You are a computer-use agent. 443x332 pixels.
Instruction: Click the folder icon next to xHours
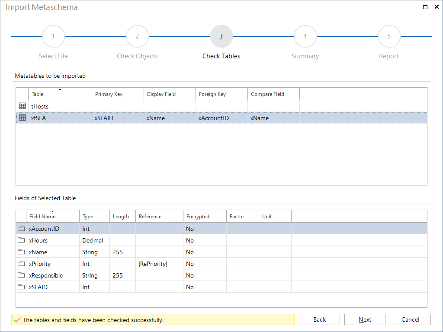click(x=21, y=240)
